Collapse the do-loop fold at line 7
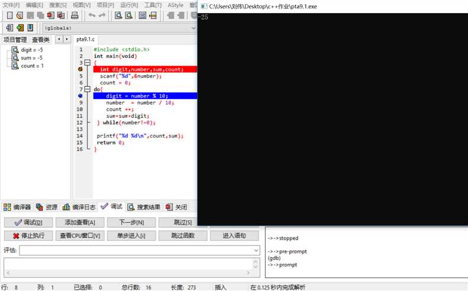 pyautogui.click(x=87, y=89)
